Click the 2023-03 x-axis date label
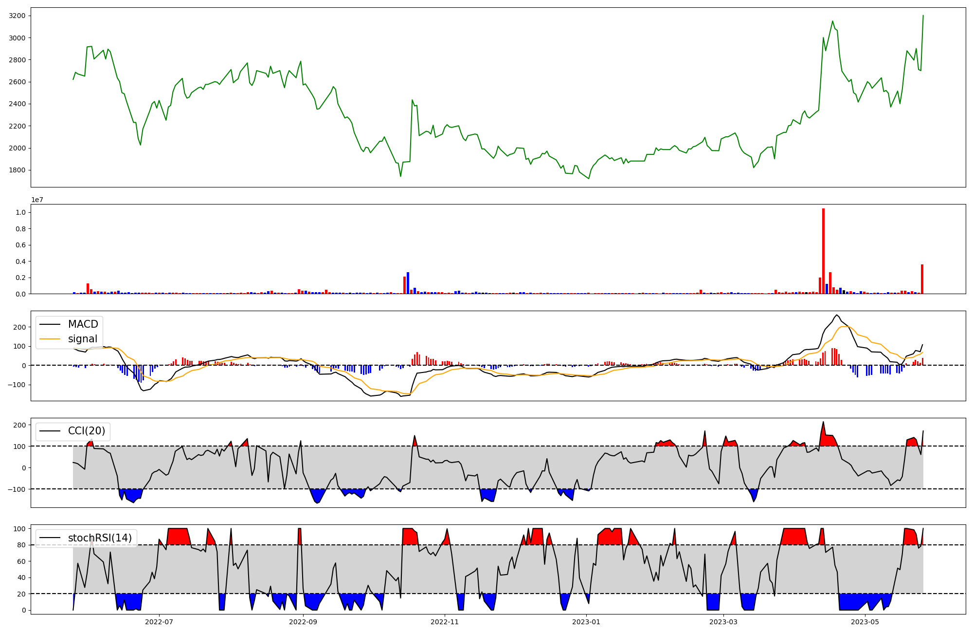The height and width of the screenshot is (633, 973). [723, 622]
